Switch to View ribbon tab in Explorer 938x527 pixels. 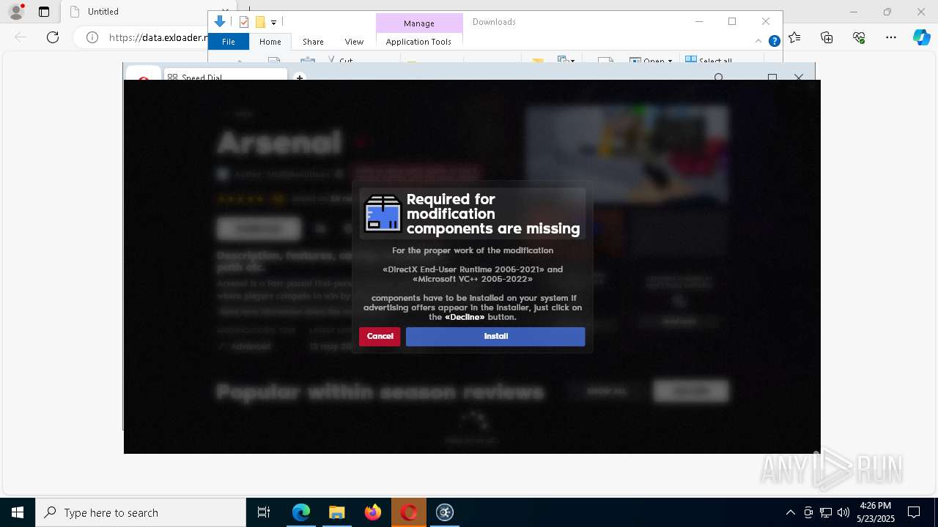(354, 42)
